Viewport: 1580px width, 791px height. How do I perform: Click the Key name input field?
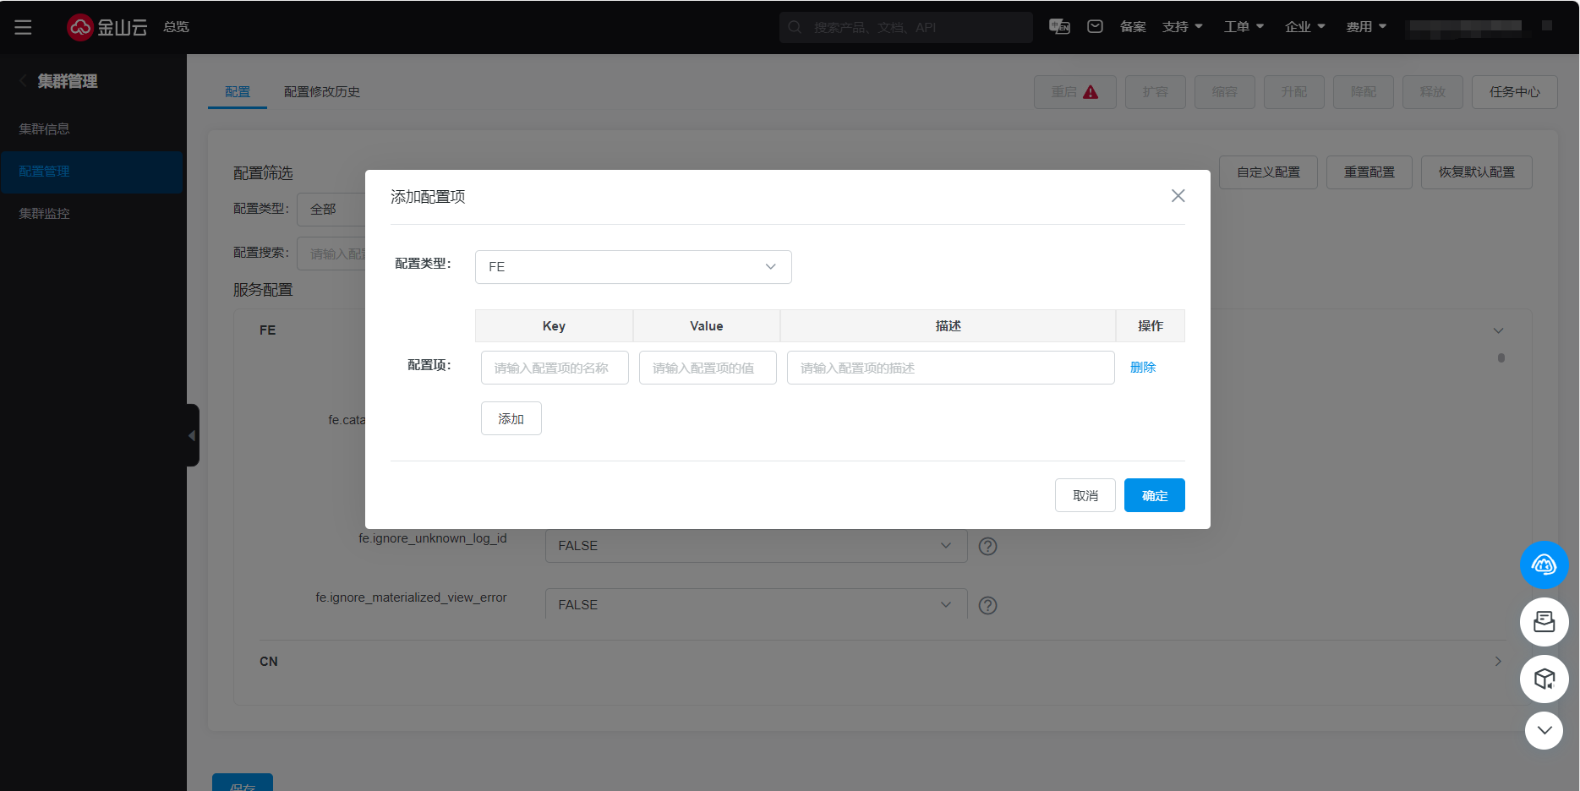554,368
